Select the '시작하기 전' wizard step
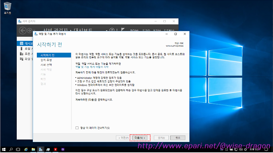Screen dimensions: 273x153 tap(54, 55)
